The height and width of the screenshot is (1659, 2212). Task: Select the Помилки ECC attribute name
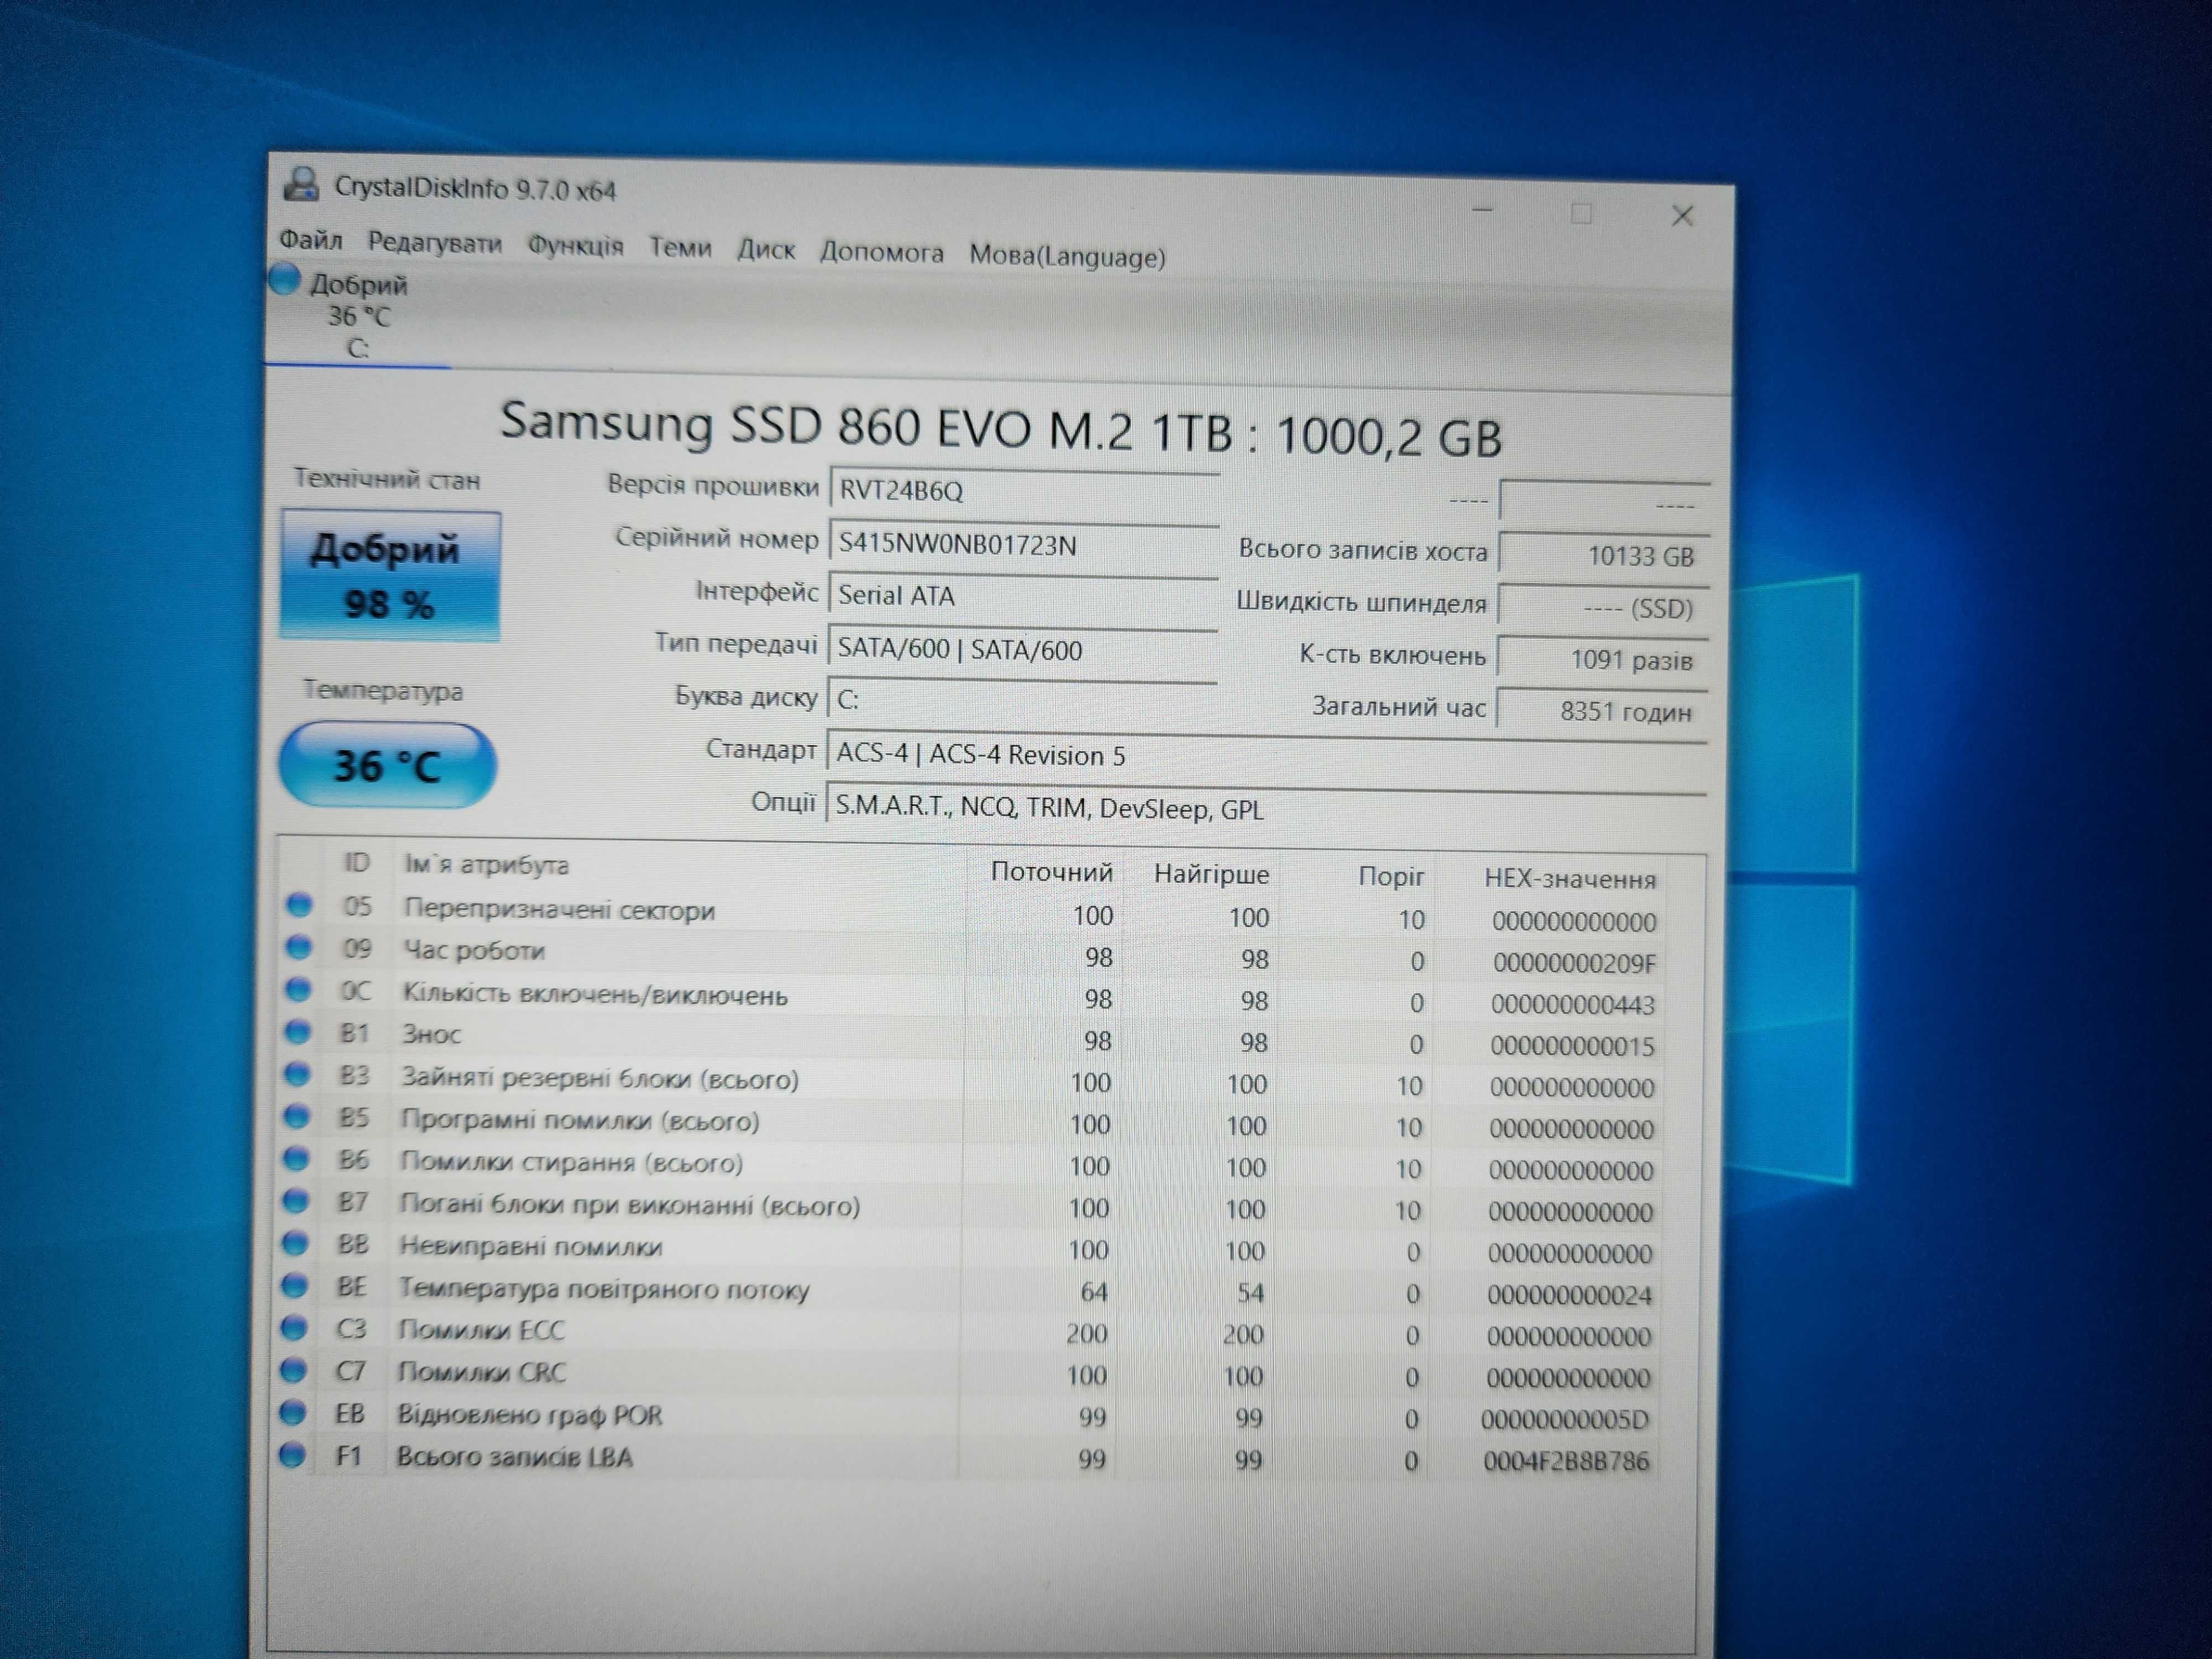481,1331
